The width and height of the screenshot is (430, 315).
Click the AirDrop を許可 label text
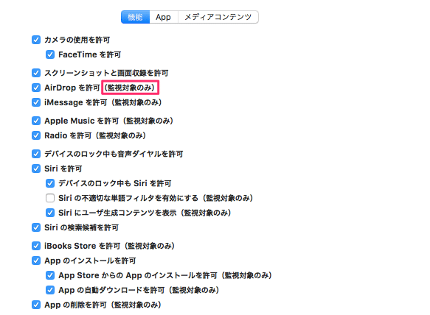[x=72, y=88]
